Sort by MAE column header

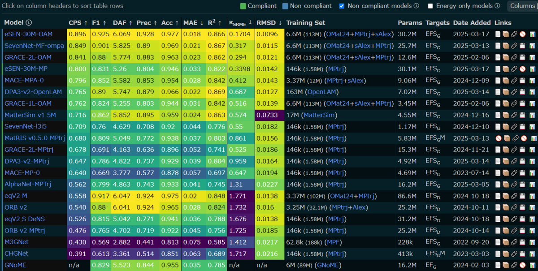[x=194, y=22]
